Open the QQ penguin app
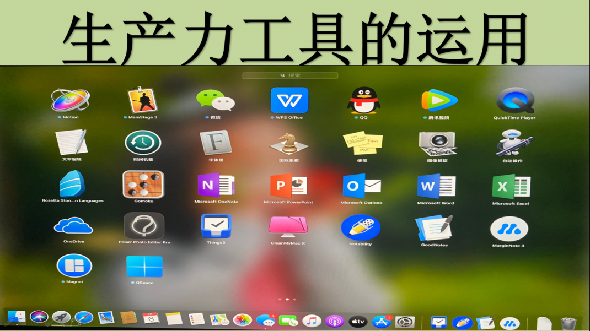590x331 pixels. click(x=363, y=100)
